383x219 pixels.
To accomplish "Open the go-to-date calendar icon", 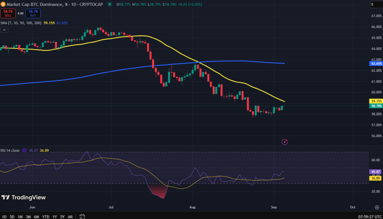I will point(82,216).
